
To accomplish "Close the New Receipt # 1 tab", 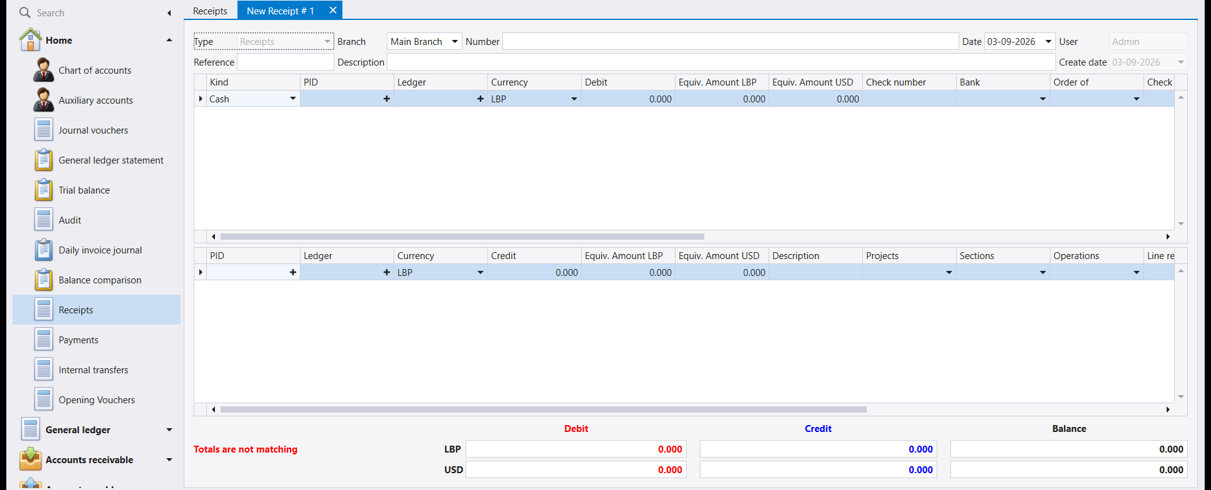I will pyautogui.click(x=333, y=10).
